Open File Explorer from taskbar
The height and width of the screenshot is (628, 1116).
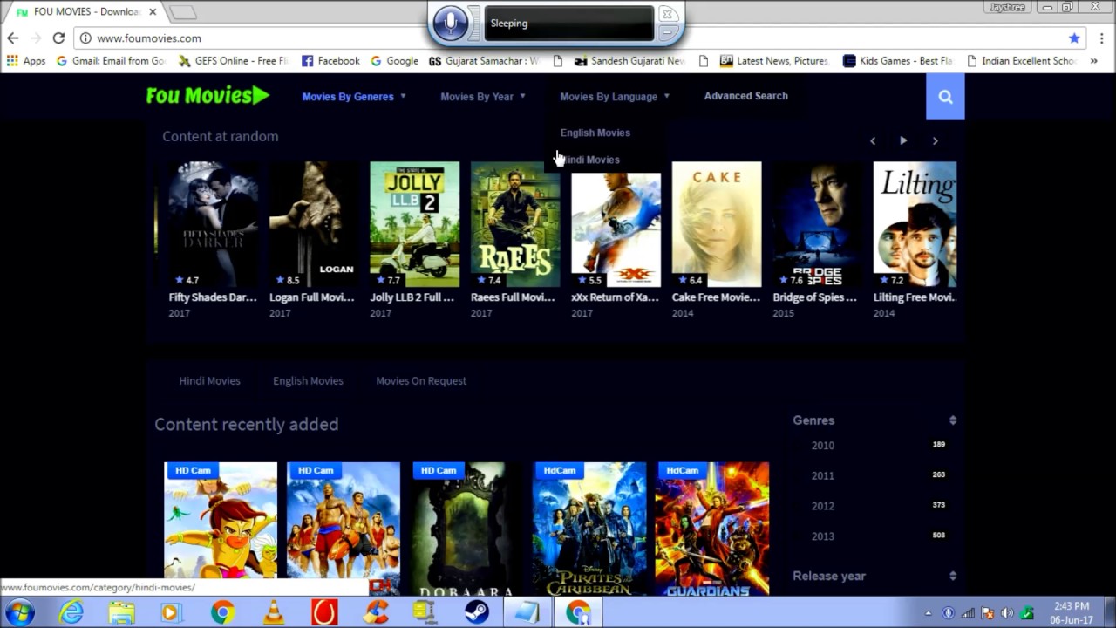tap(120, 612)
